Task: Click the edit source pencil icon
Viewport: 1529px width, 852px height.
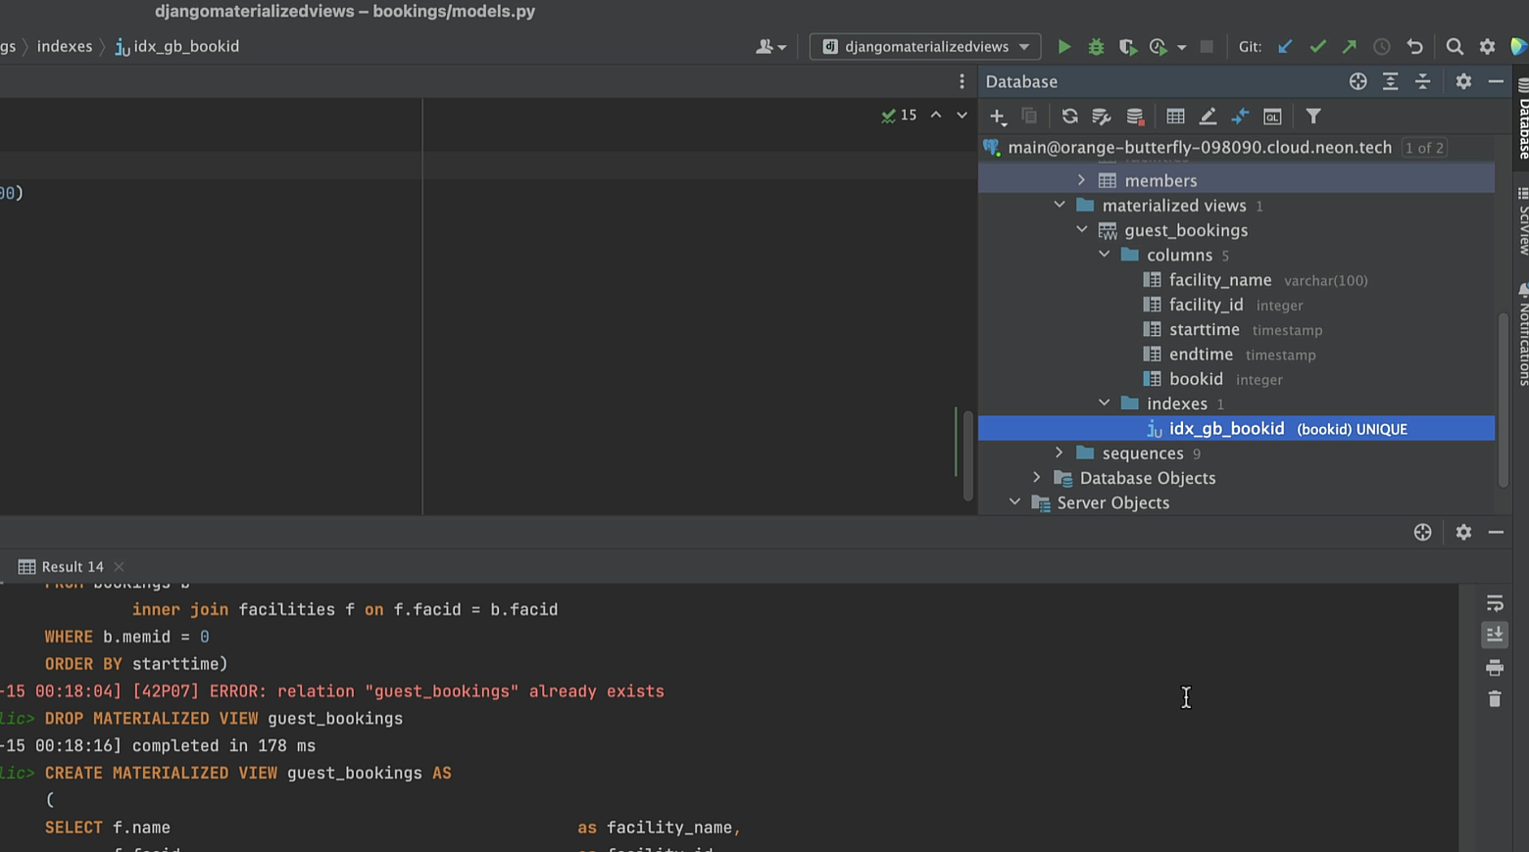Action: point(1208,117)
